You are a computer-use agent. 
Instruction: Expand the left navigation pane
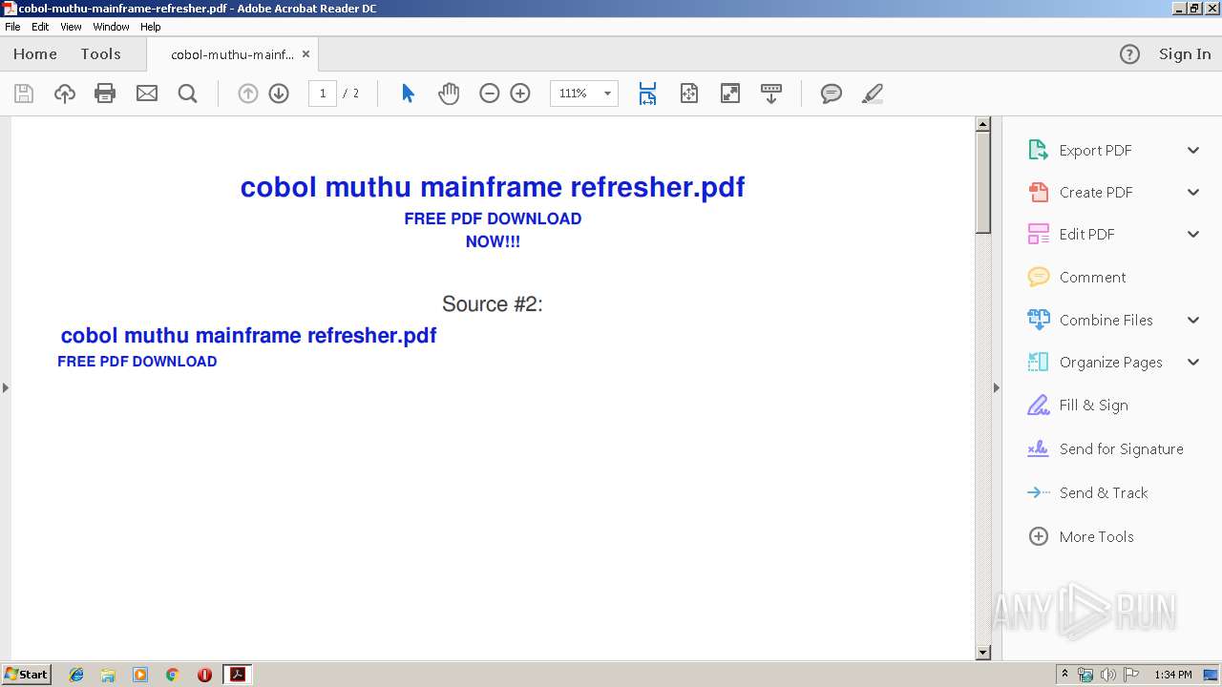pyautogui.click(x=5, y=387)
